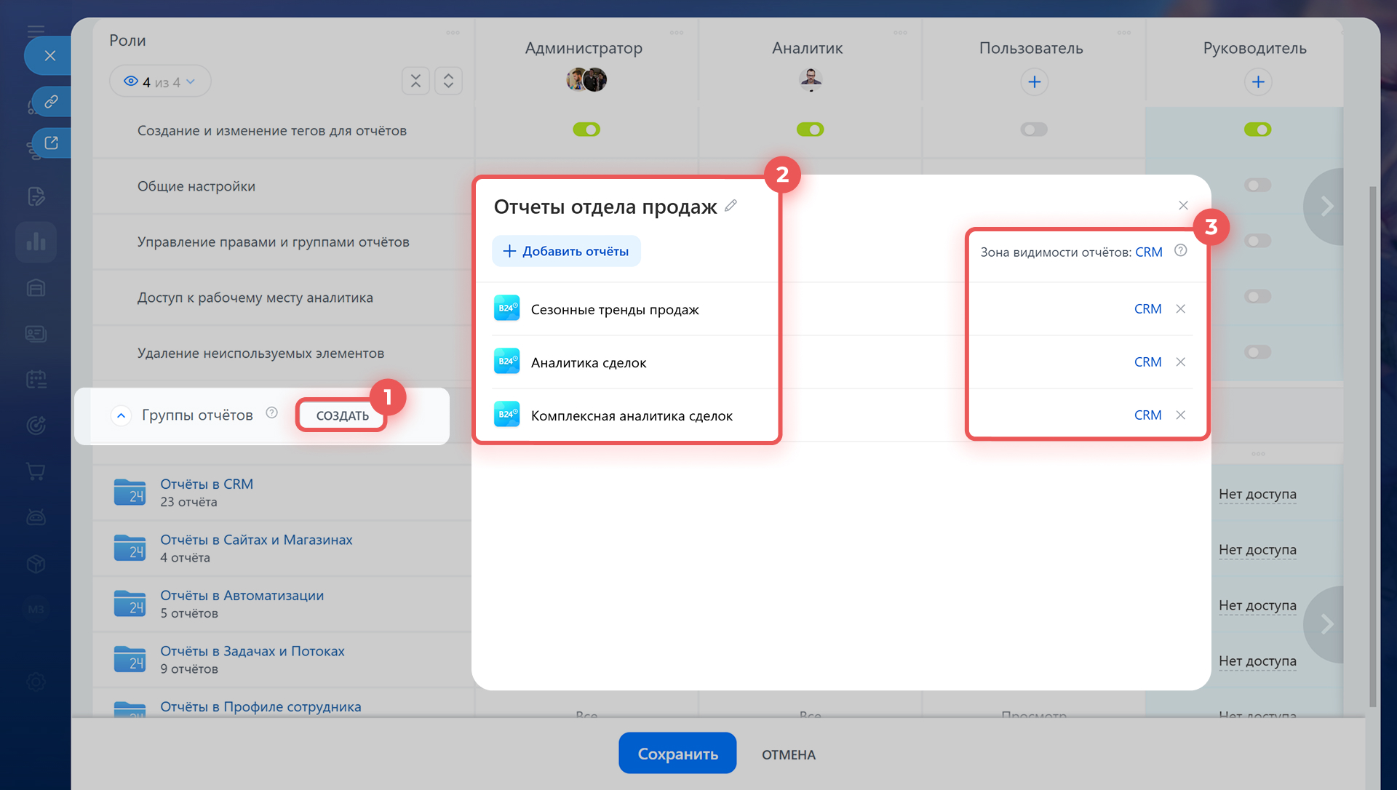Click the Сохранить button

(x=677, y=754)
